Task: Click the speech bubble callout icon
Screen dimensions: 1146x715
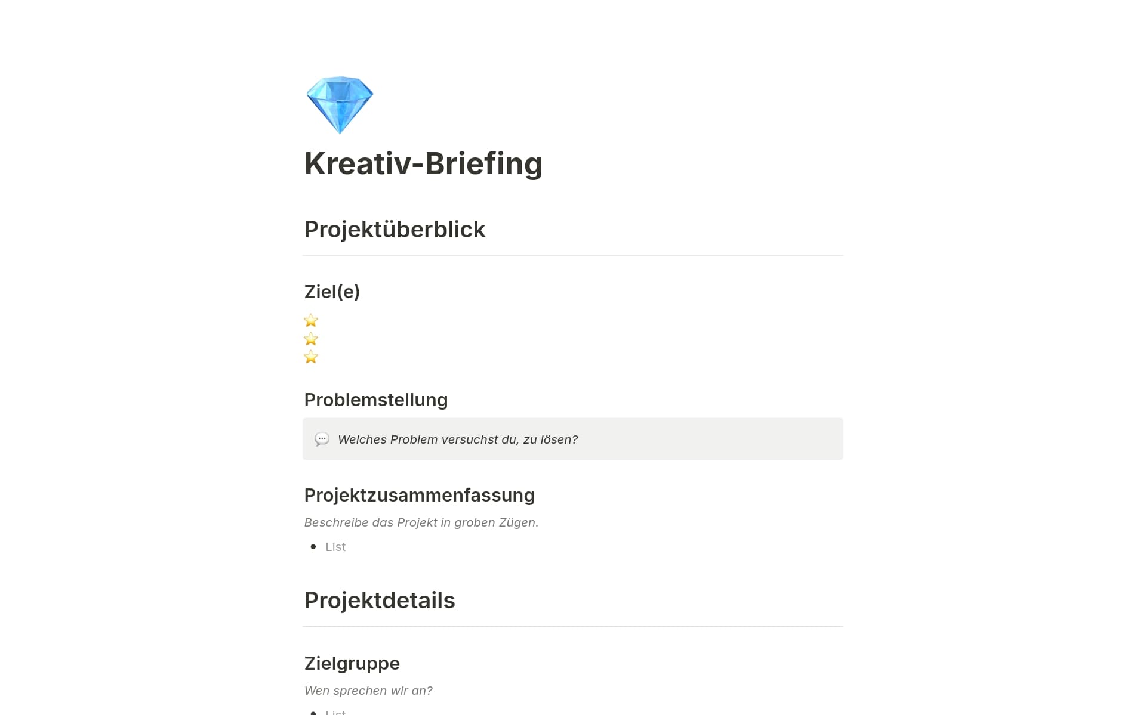Action: tap(322, 439)
